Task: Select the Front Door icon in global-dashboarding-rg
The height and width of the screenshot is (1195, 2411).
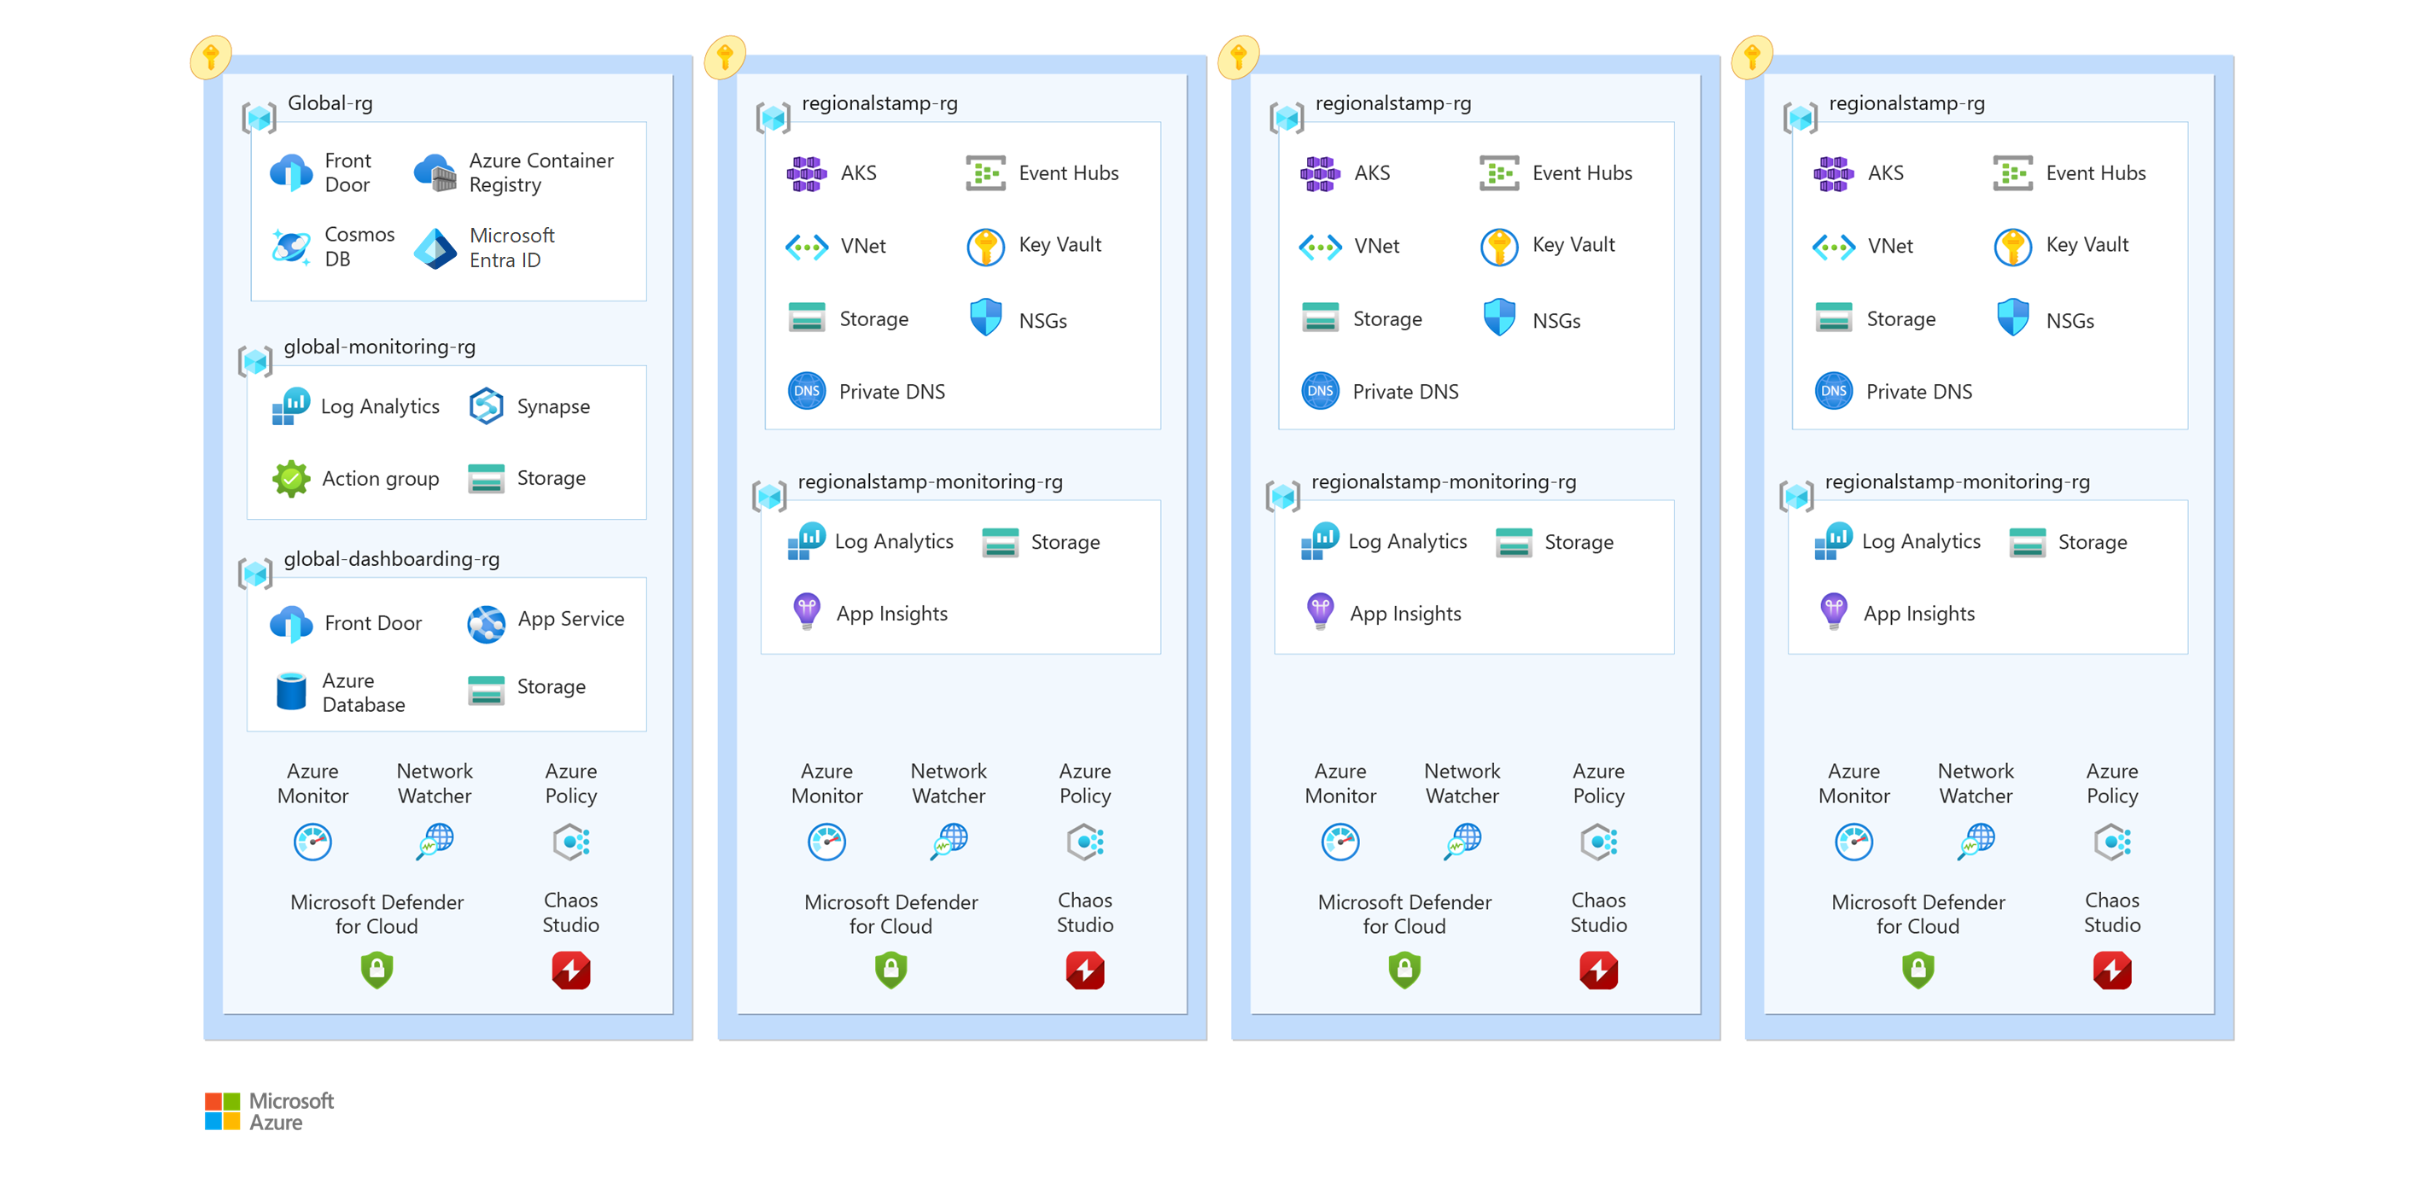Action: pos(291,623)
